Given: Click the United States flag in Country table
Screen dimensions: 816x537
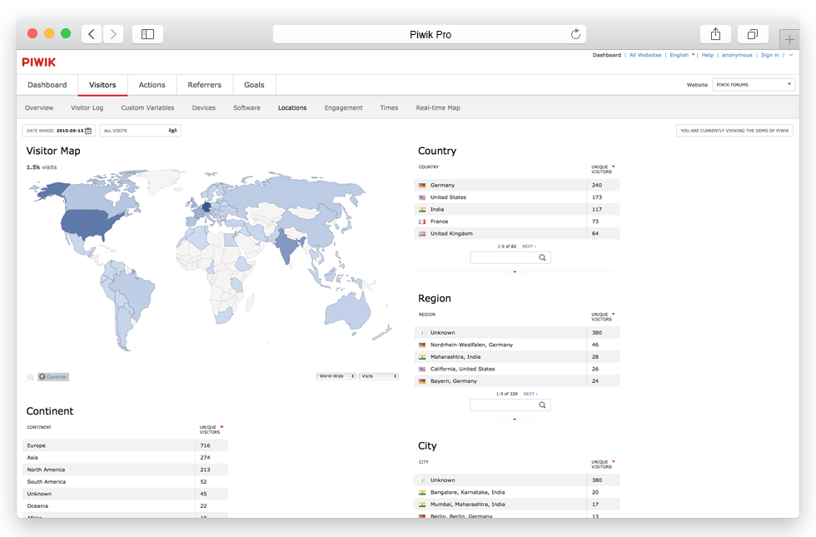Looking at the screenshot, I should [x=422, y=197].
